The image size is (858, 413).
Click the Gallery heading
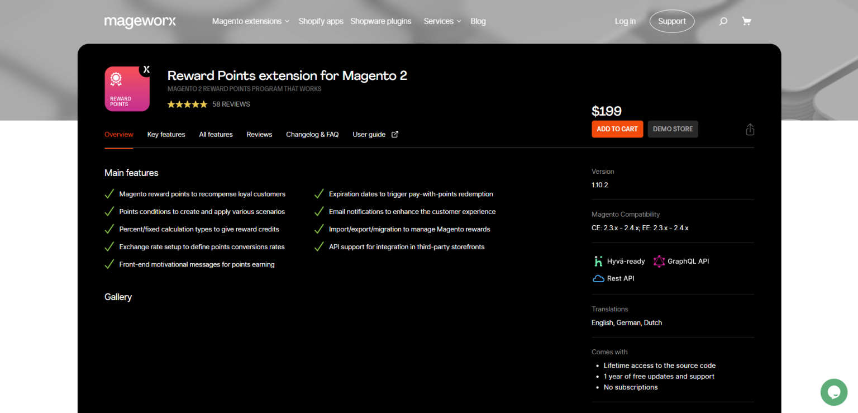click(118, 297)
